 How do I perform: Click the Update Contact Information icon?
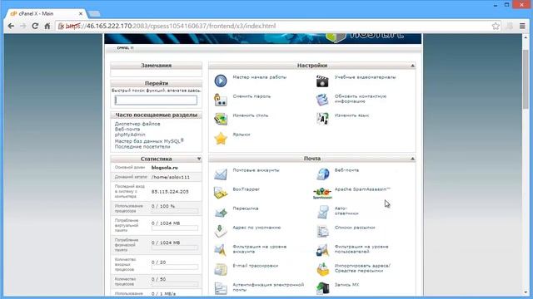coord(322,100)
